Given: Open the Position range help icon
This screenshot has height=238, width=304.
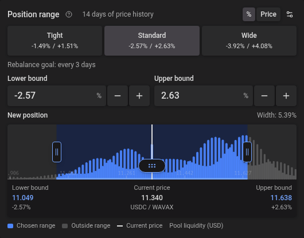Looking at the screenshot, I should click(69, 14).
